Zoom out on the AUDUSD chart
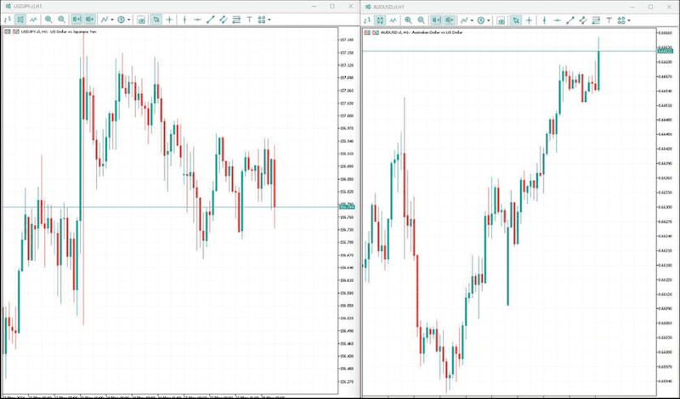This screenshot has width=680, height=399. [421, 20]
